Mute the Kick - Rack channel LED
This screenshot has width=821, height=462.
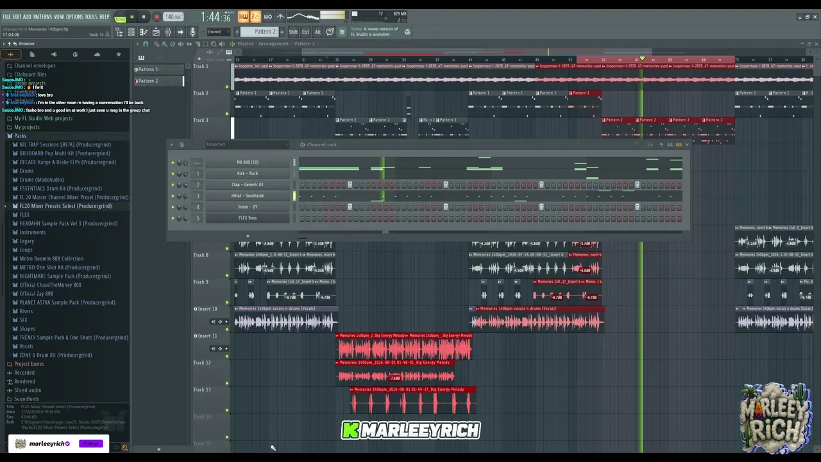point(173,174)
